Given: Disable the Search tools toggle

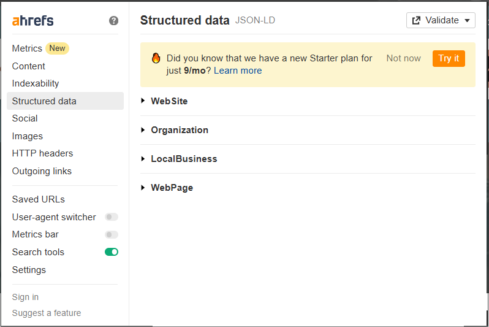Looking at the screenshot, I should coord(112,252).
